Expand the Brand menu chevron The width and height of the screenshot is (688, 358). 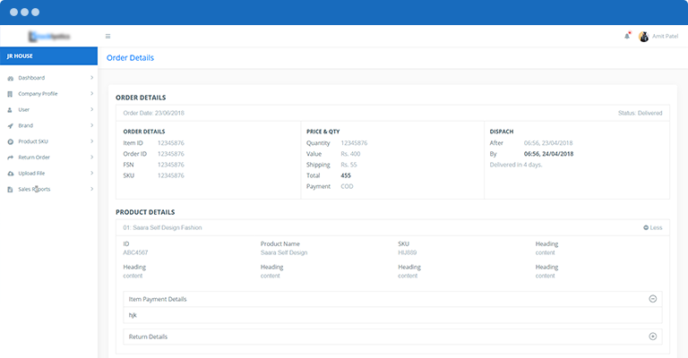(x=91, y=125)
